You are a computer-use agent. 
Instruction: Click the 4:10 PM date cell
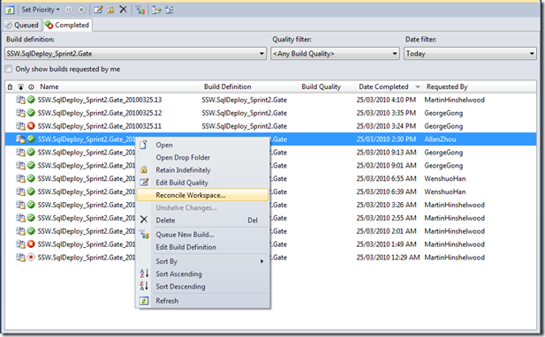coord(386,100)
